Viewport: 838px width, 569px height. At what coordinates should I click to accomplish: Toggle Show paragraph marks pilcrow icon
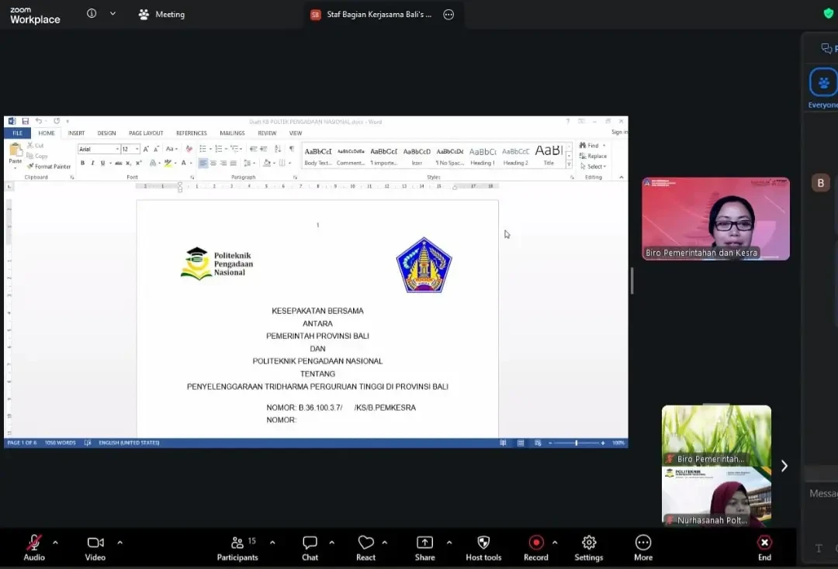tap(291, 149)
